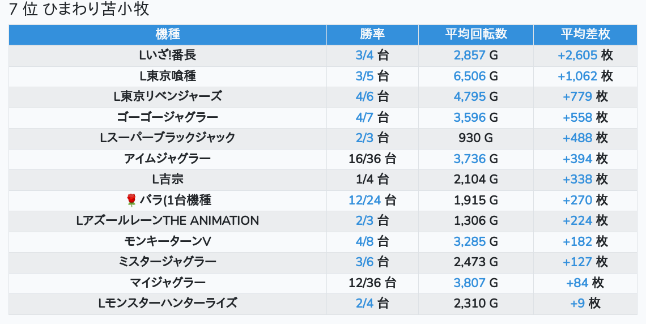Image resolution: width=646 pixels, height=324 pixels.
Task: Click the 4/8 win rate for モンキーターンV
Action: coord(364,241)
